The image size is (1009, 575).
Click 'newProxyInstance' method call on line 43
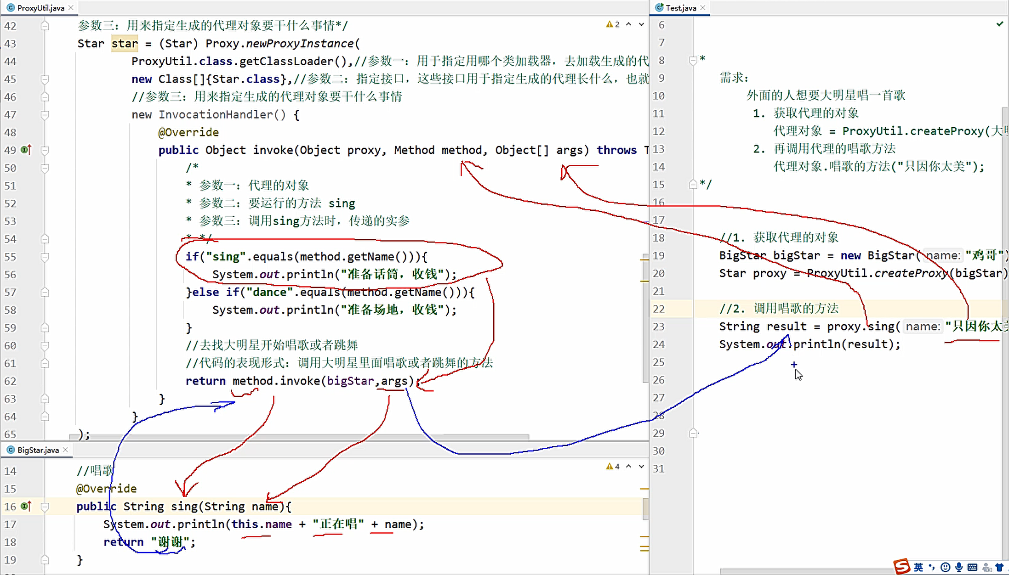[x=300, y=44]
